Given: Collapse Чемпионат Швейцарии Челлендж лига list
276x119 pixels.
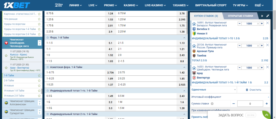Looking at the screenshot, I should coord(39,43).
